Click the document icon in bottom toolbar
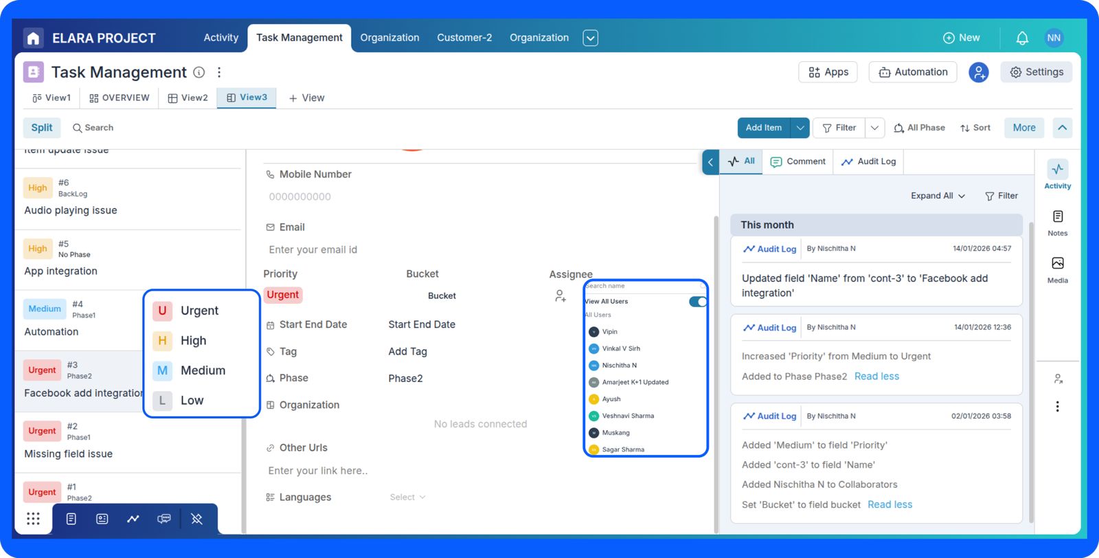This screenshot has width=1099, height=558. click(x=71, y=519)
